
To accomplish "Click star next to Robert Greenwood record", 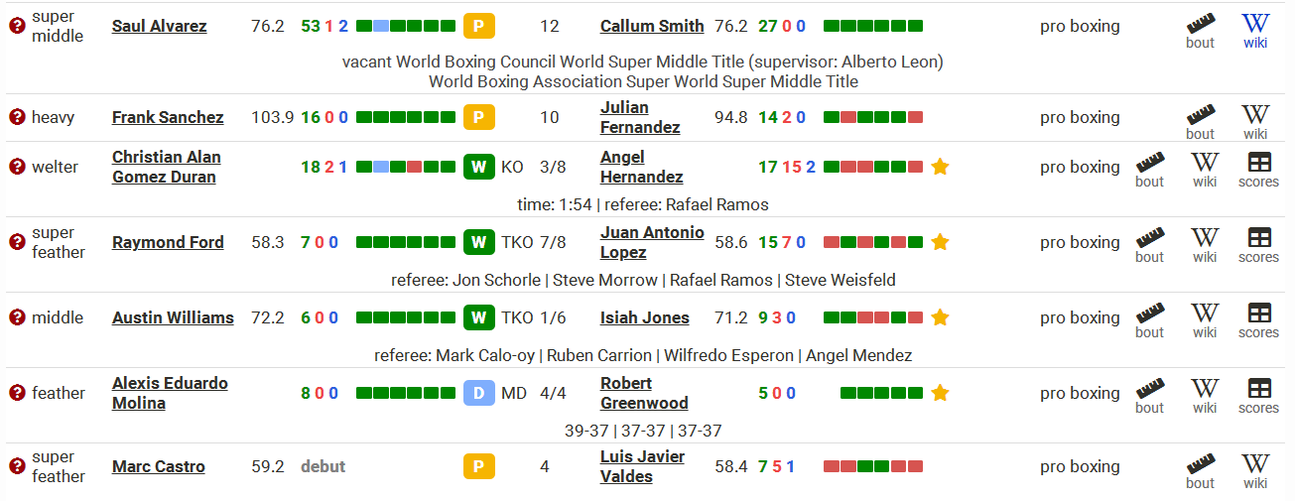I will (x=940, y=393).
